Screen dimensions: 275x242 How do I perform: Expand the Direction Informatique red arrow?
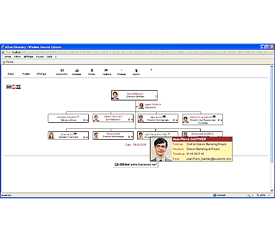click(132, 137)
